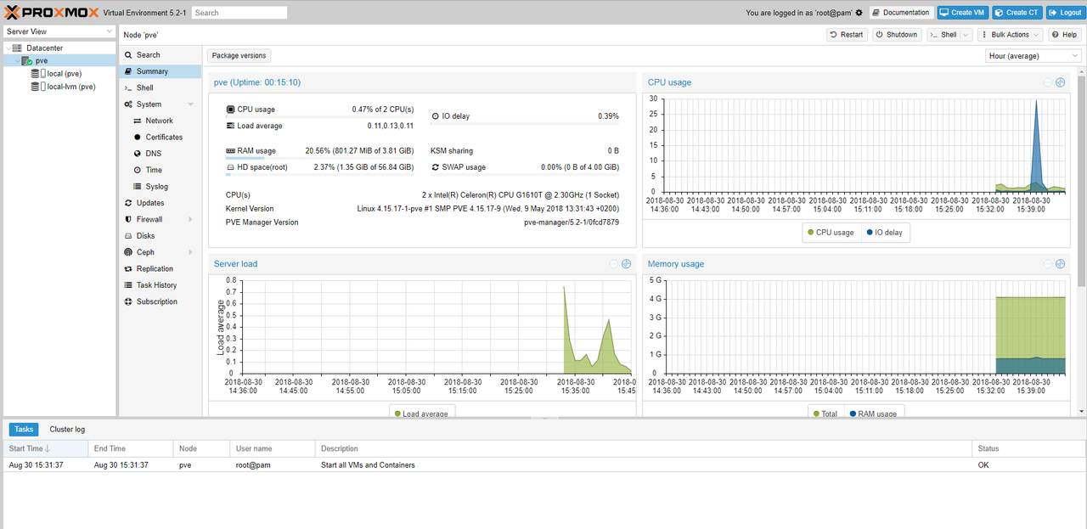Open user settings gear icon
Image resolution: width=1087 pixels, height=529 pixels.
pos(859,13)
